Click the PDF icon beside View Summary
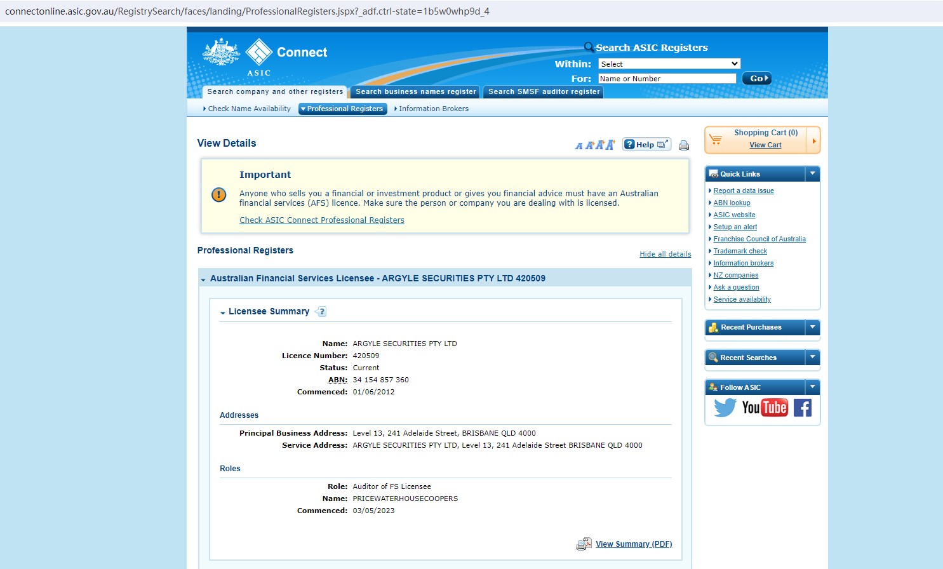The width and height of the screenshot is (943, 569). [584, 544]
